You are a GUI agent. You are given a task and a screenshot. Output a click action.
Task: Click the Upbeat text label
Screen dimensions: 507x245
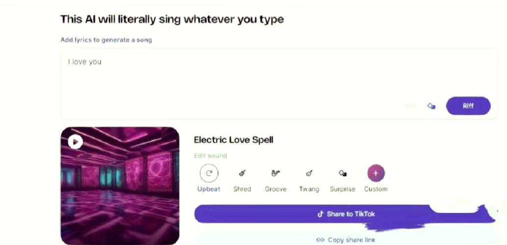pos(209,189)
